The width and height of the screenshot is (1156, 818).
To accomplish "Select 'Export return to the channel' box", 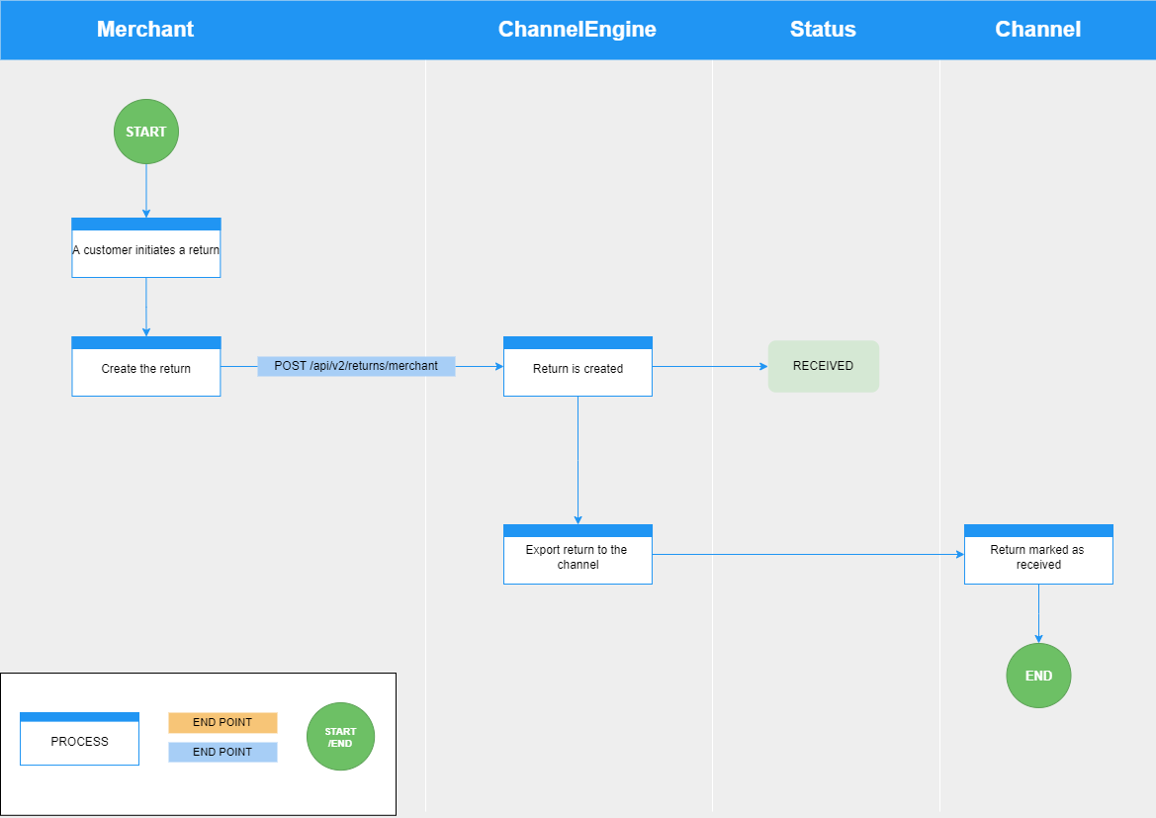I will 578,555.
